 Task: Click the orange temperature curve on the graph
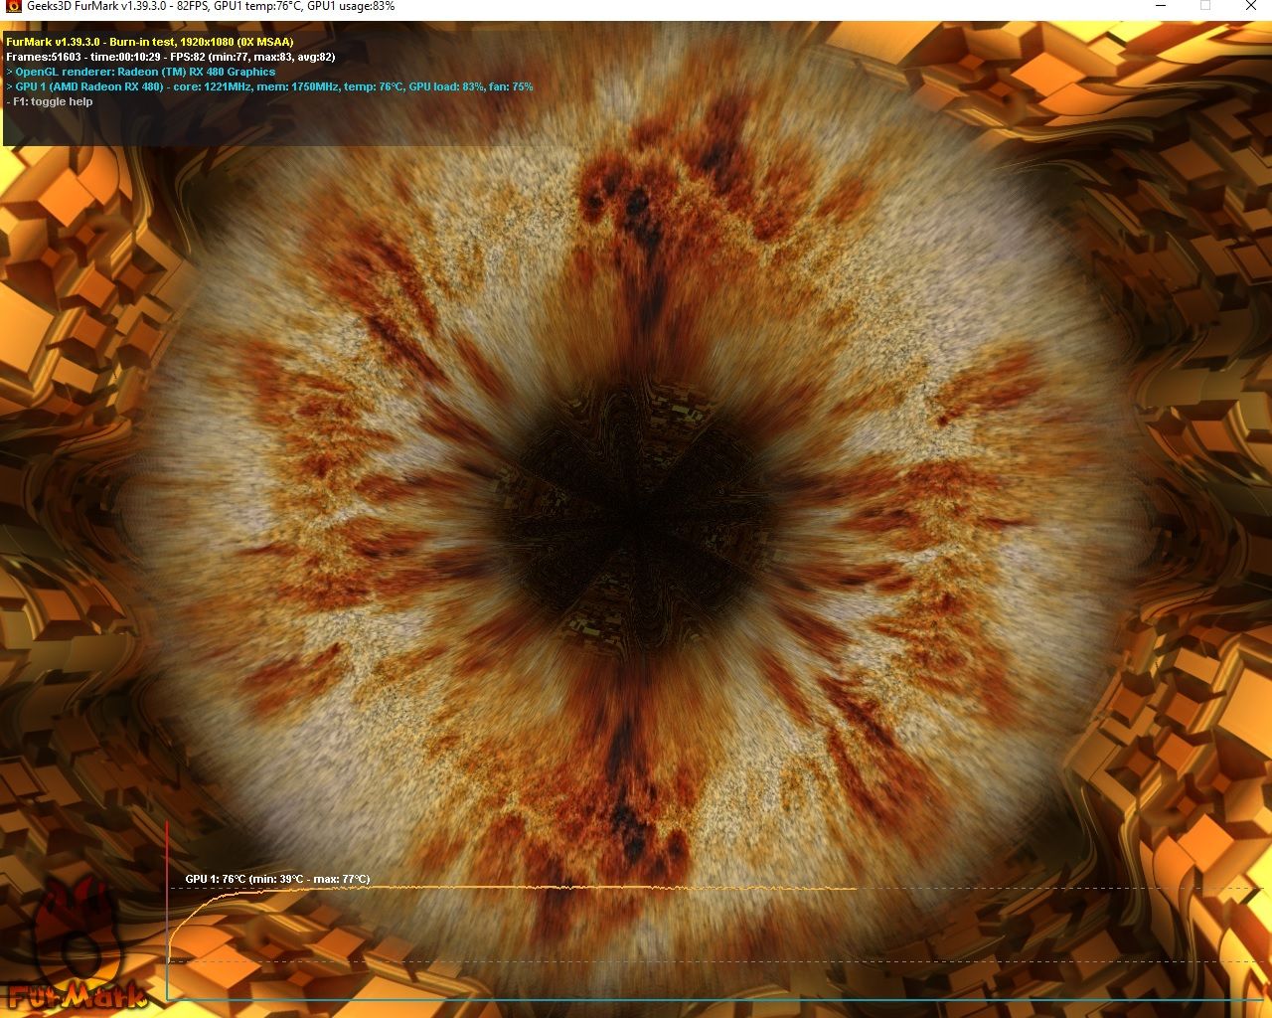pos(512,889)
